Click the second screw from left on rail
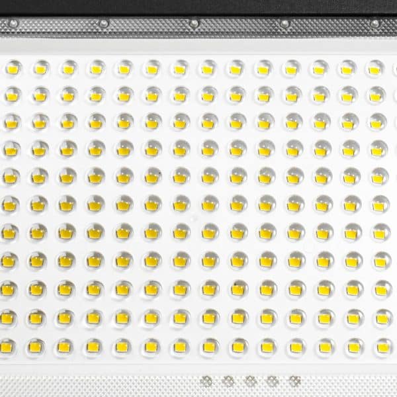Screen dimensions: 397x397 coord(104,24)
